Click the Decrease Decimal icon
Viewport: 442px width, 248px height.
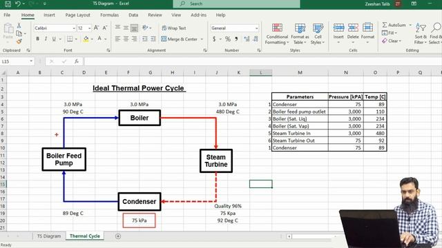[256, 39]
